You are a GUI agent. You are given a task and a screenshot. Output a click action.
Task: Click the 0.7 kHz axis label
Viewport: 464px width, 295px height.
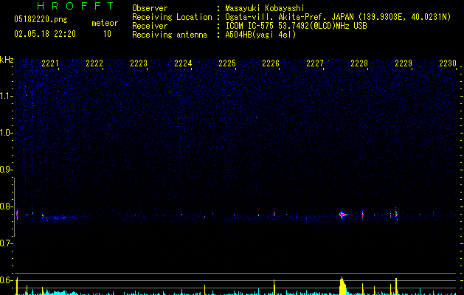pyautogui.click(x=6, y=243)
